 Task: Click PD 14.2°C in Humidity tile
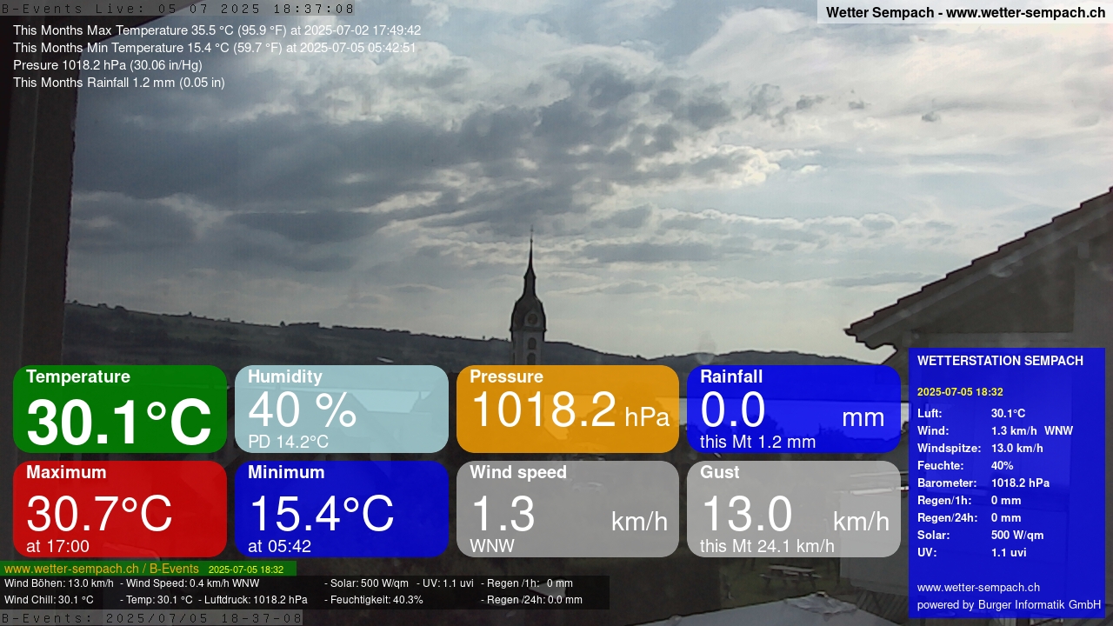click(288, 442)
